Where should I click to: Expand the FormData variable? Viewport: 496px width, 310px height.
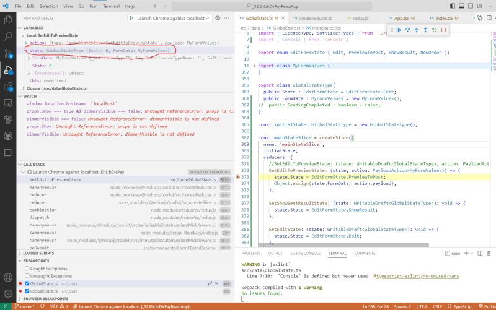tap(29, 58)
